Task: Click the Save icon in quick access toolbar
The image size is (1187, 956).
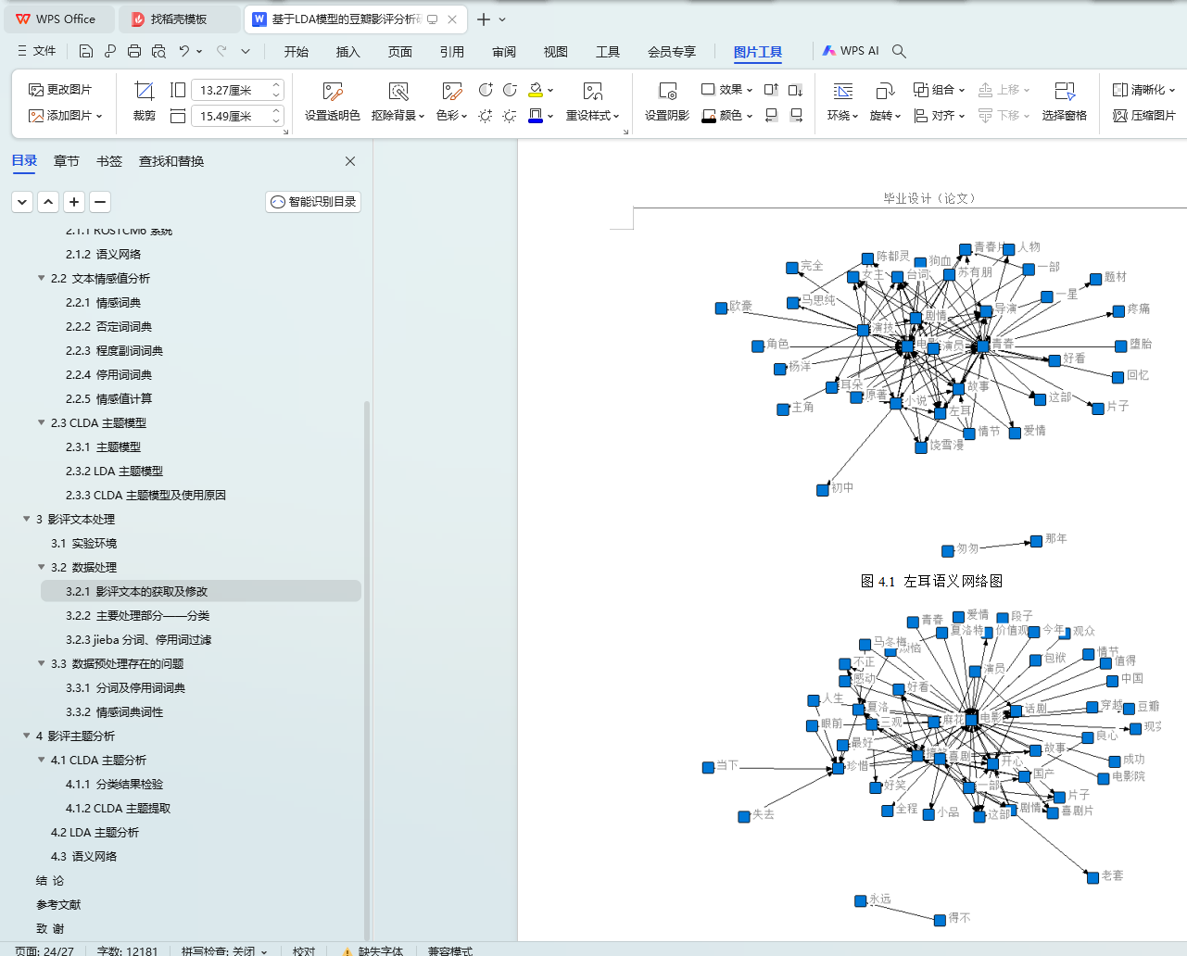Action: coord(86,51)
